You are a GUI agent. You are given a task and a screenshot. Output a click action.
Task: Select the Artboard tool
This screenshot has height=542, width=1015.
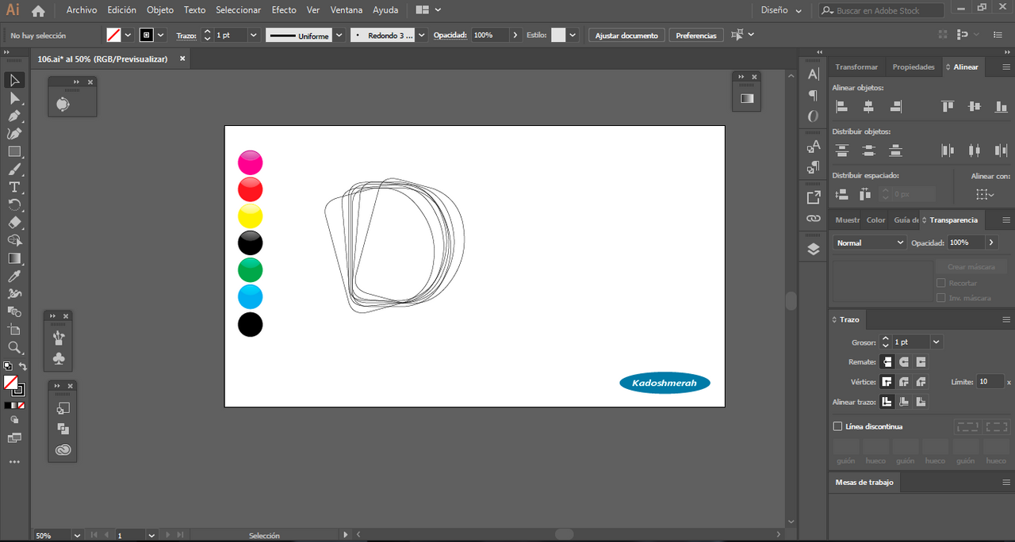[14, 330]
